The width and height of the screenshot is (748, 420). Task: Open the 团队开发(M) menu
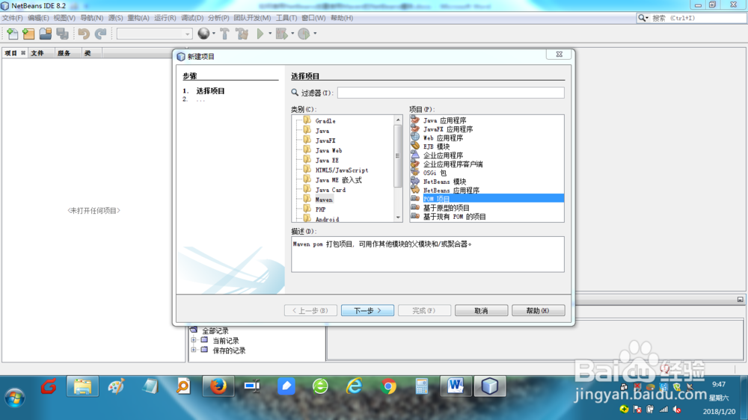(x=252, y=18)
